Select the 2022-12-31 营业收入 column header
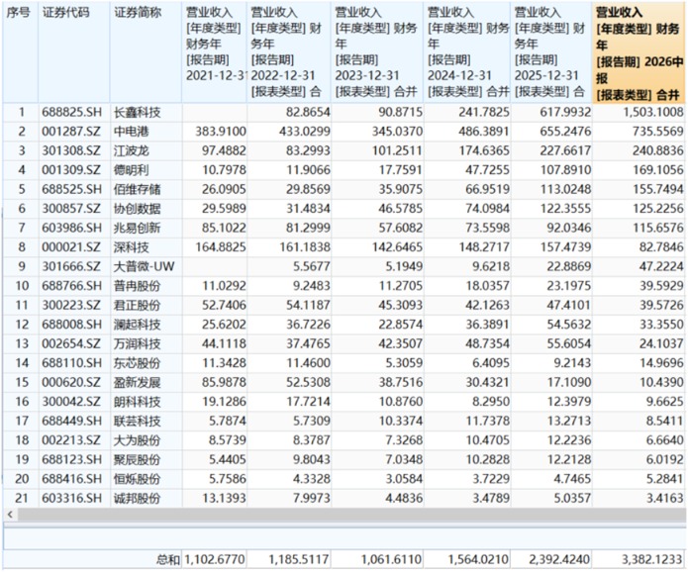The width and height of the screenshot is (688, 572). [289, 52]
